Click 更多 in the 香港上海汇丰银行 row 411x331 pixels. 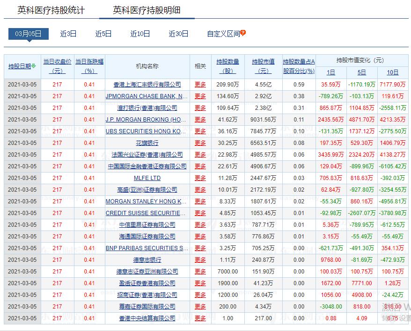[x=200, y=85]
